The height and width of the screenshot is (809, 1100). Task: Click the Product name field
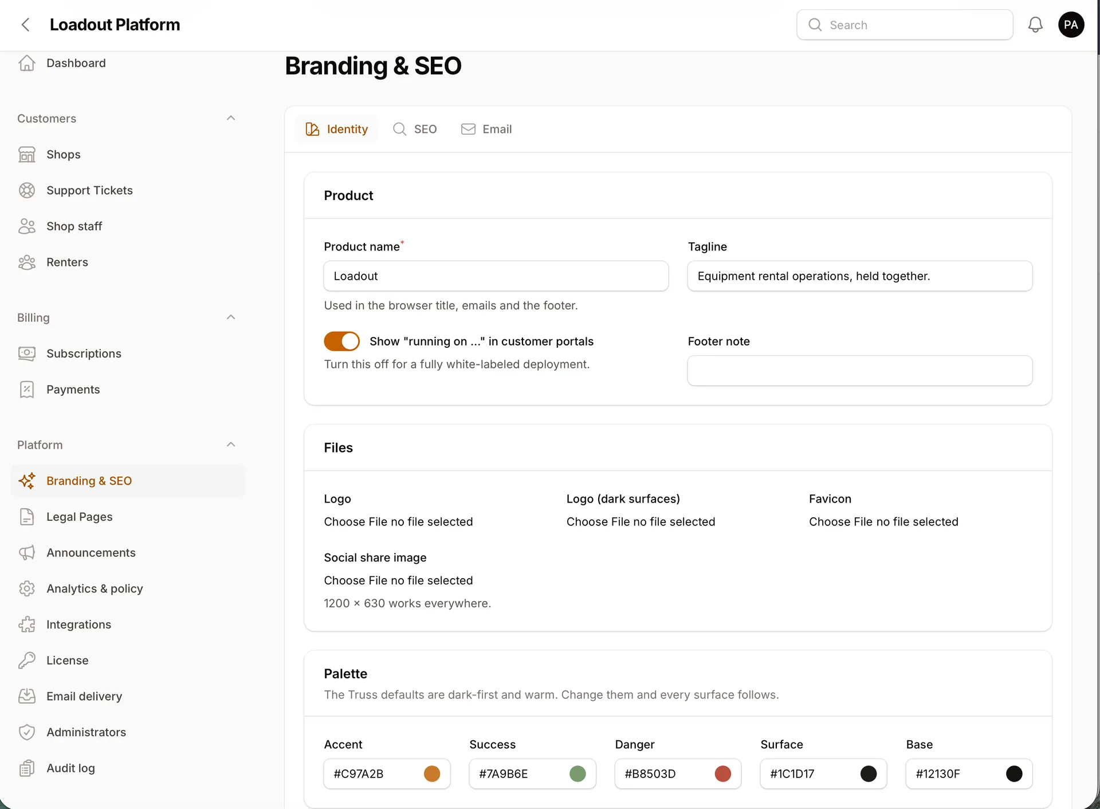click(496, 276)
